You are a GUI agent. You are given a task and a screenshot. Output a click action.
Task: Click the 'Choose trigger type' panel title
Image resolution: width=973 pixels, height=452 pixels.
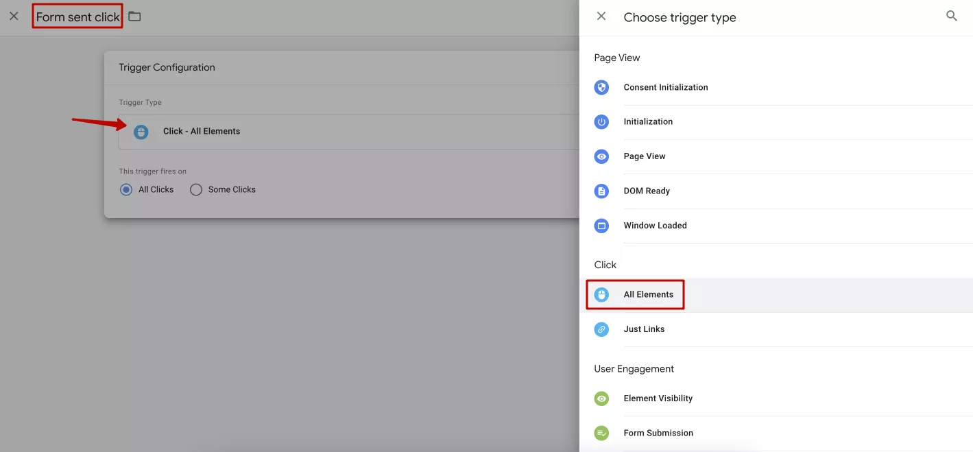[x=680, y=18]
